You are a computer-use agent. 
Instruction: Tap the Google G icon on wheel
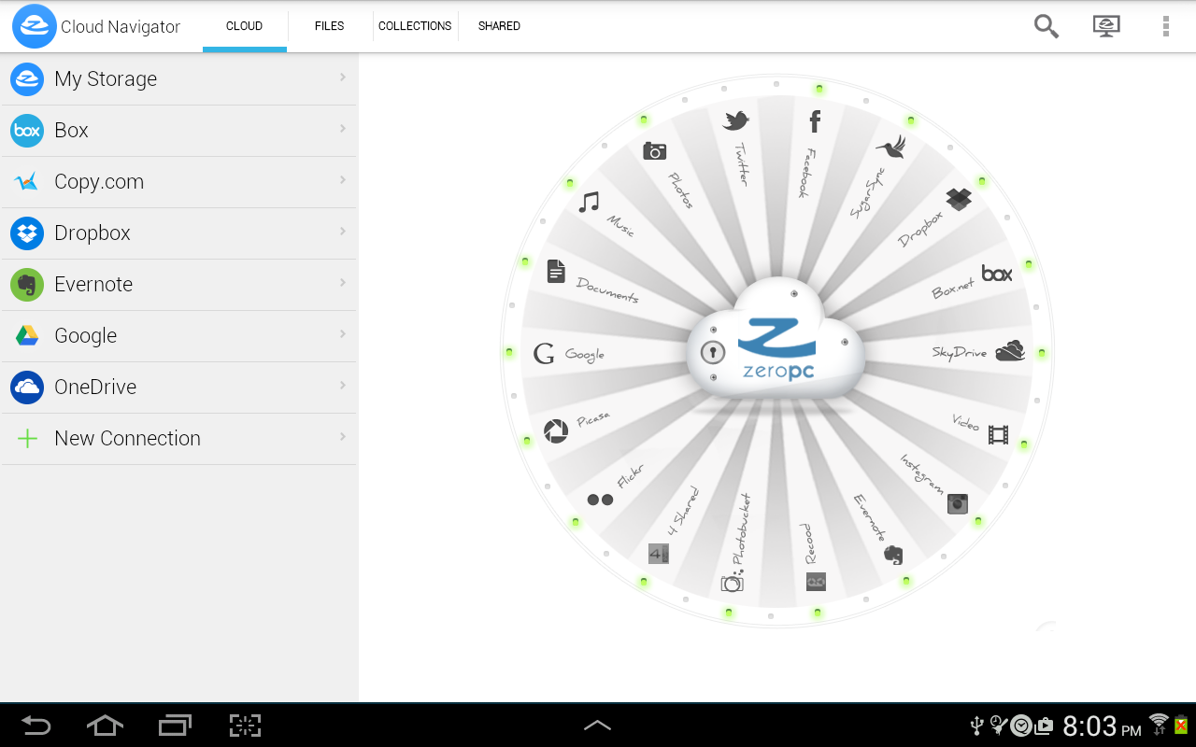pos(544,354)
